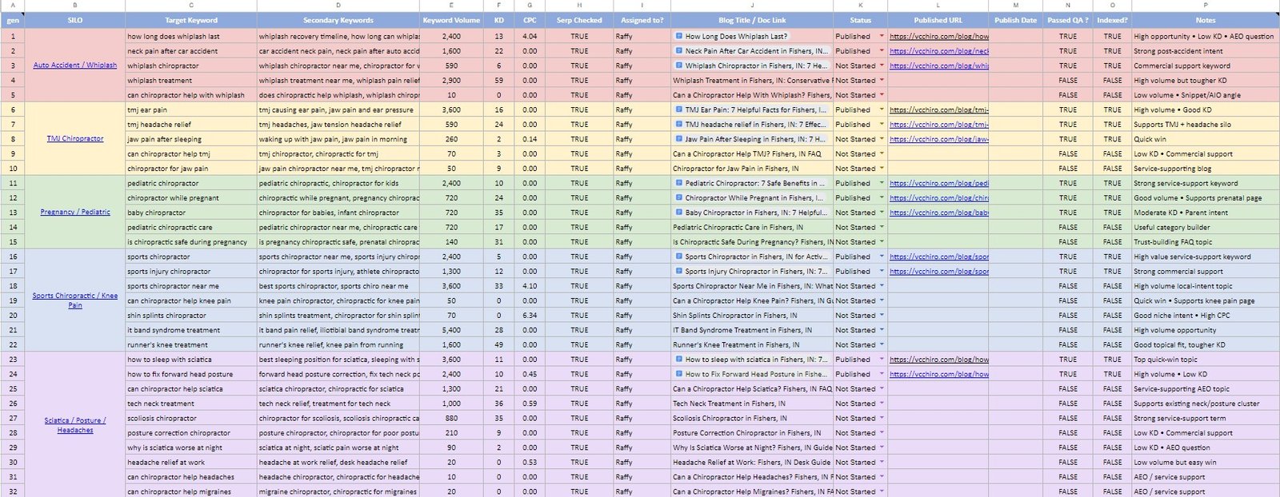Image resolution: width=1280 pixels, height=497 pixels.
Task: Click keyword volume cell '5,400'
Action: [451, 330]
